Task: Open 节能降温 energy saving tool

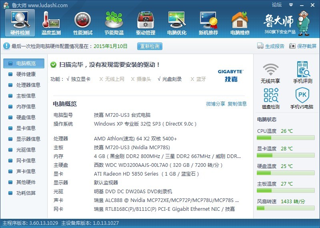Action: (114, 23)
